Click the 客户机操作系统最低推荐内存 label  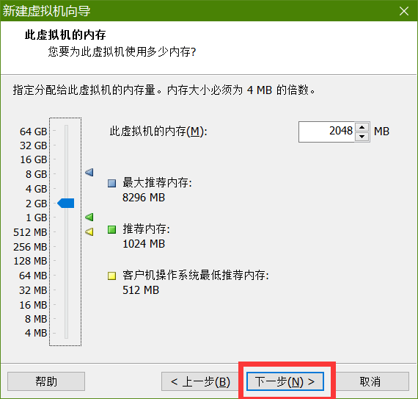pos(196,276)
